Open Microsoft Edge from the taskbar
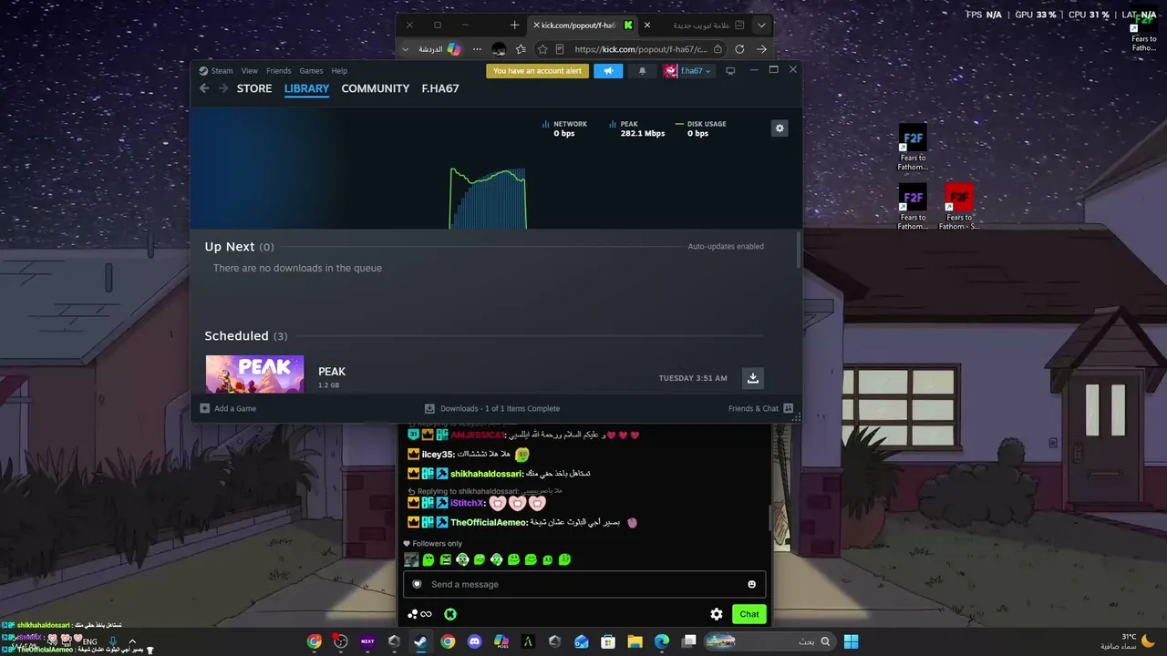 pyautogui.click(x=662, y=641)
